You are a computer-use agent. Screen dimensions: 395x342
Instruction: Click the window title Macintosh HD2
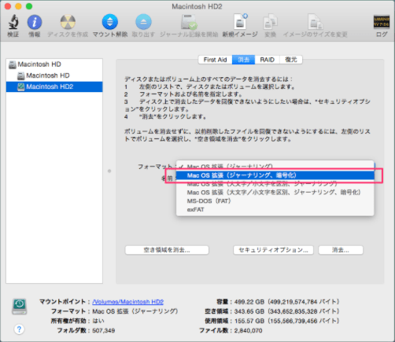[197, 6]
